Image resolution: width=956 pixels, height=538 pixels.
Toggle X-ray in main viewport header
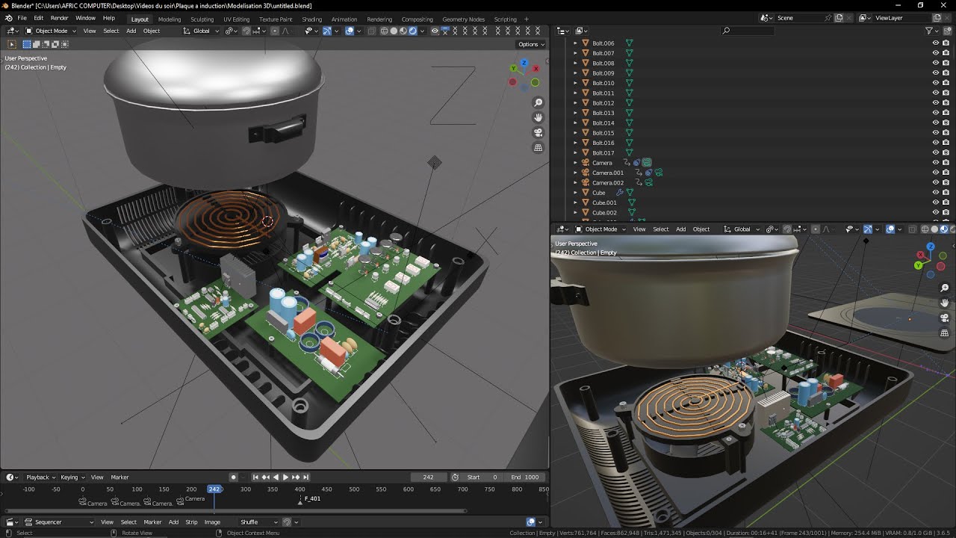click(371, 31)
